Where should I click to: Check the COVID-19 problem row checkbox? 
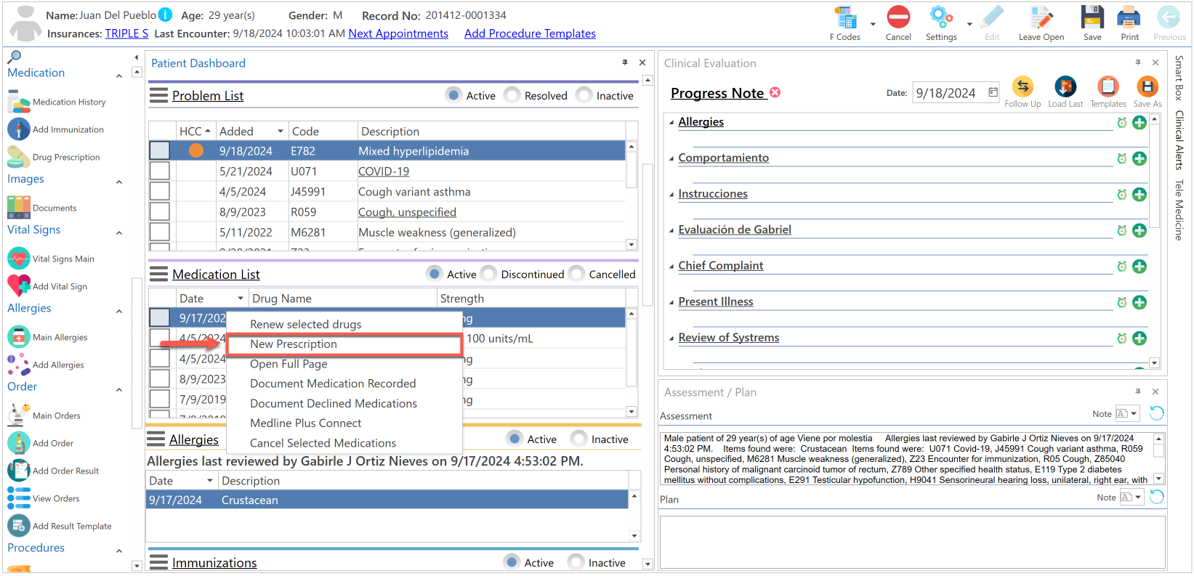(159, 171)
